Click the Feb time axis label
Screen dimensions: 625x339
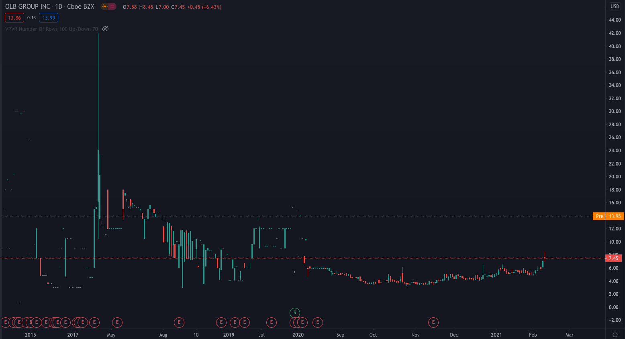533,335
